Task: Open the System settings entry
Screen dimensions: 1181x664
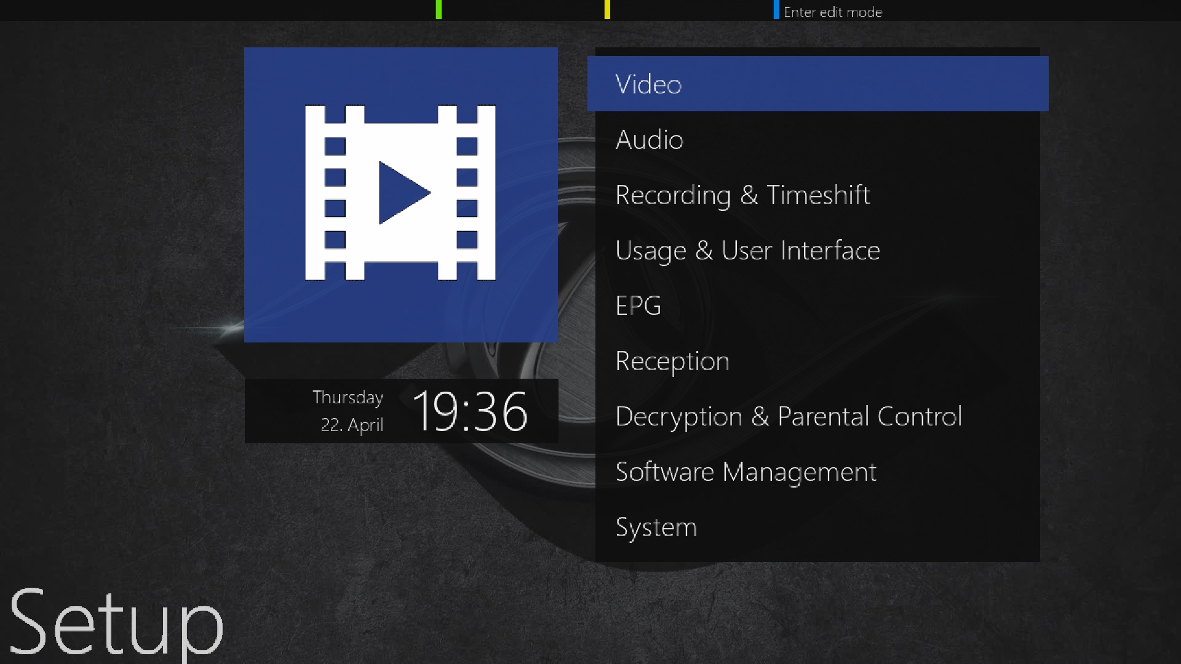Action: [x=656, y=527]
